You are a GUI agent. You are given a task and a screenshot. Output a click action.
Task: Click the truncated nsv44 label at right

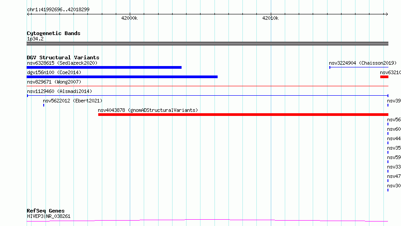click(394, 138)
